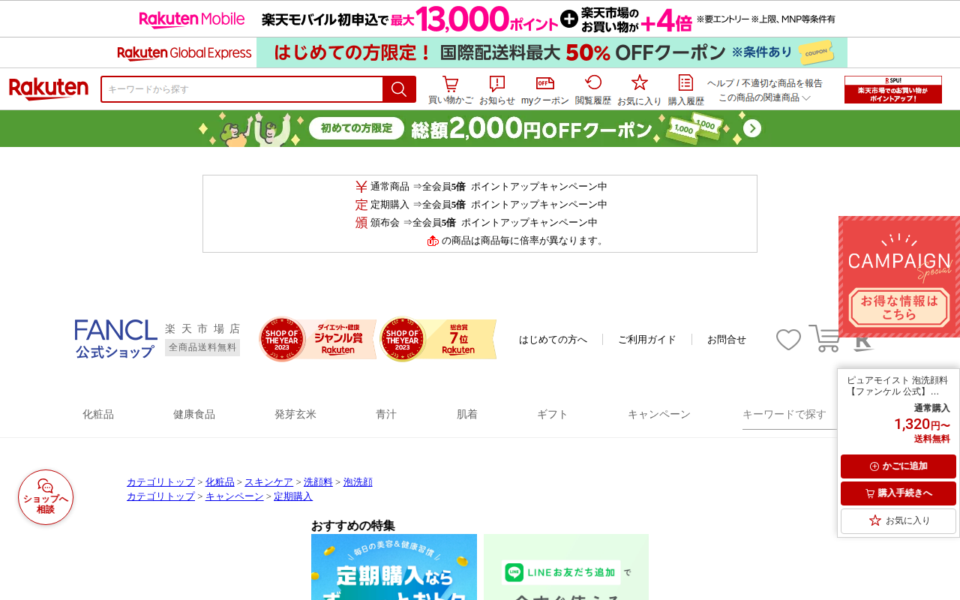
Task: Click the Shop of the Year 総合賞7位 badge
Action: [x=439, y=339]
